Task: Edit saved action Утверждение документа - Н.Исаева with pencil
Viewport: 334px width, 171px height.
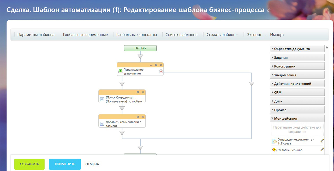Action: pos(322,141)
